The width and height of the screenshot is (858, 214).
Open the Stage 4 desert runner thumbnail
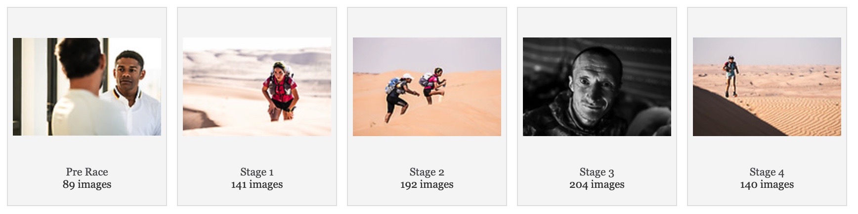(767, 87)
